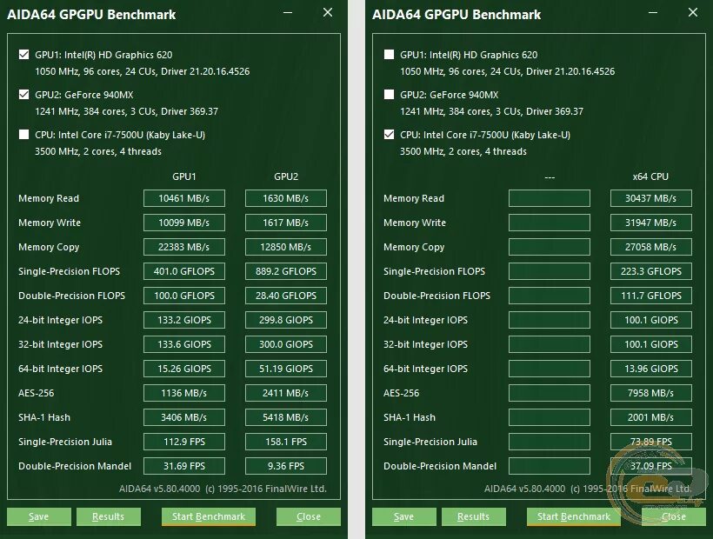This screenshot has width=713, height=539.
Task: Click driver text 369.37 line in left window
Action: [126, 111]
